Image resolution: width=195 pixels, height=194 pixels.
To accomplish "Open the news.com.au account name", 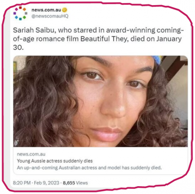I will click(46, 10).
